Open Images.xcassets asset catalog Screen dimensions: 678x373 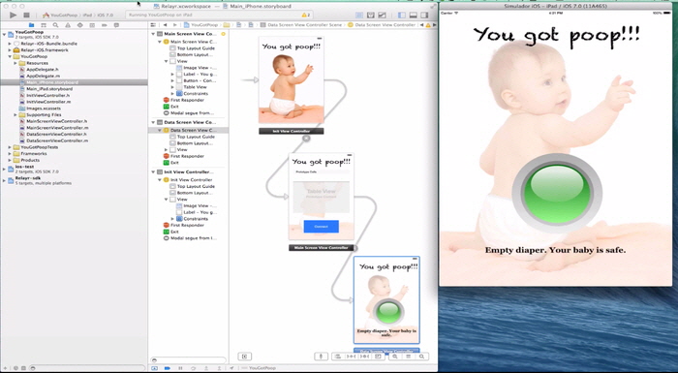click(x=44, y=109)
